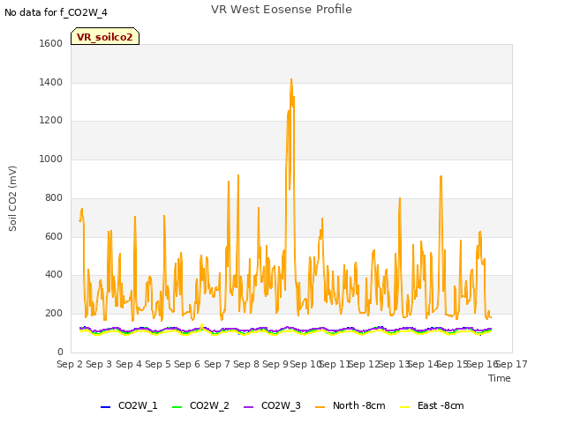The image size is (565, 423).
Task: Toggle the CO2W_1 legend entry
Action: pyautogui.click(x=129, y=405)
